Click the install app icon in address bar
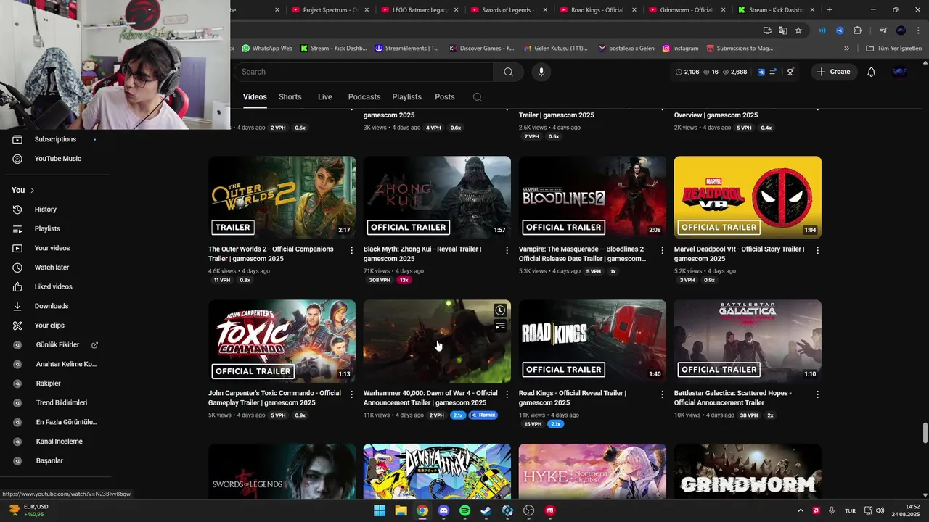The height and width of the screenshot is (522, 929). click(767, 30)
